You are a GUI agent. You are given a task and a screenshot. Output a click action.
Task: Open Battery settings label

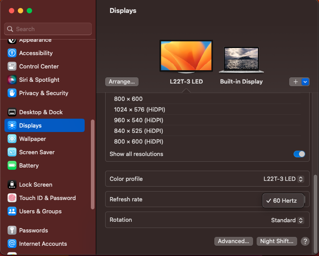29,165
